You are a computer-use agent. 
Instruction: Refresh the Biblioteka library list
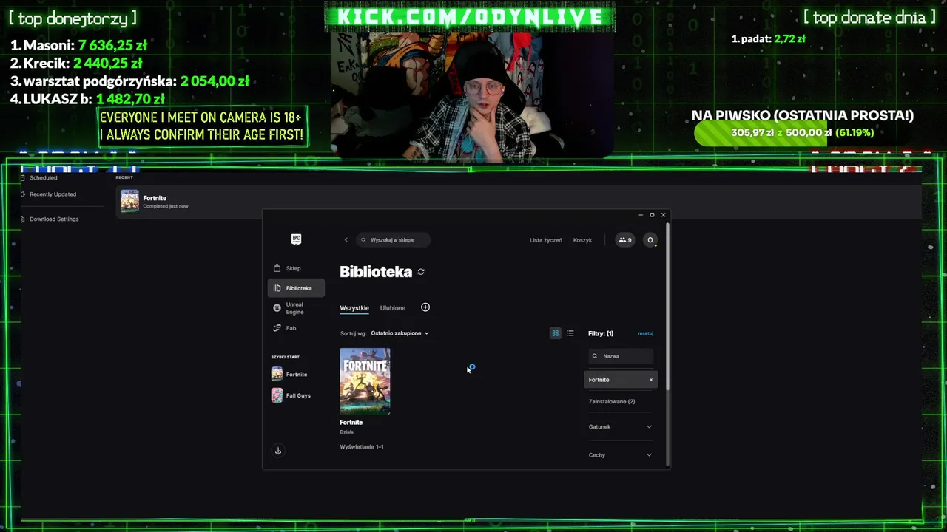click(x=421, y=272)
